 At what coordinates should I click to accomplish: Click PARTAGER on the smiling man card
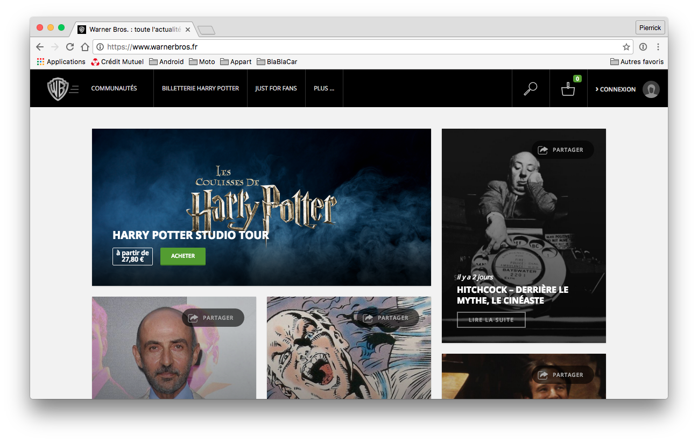click(562, 375)
